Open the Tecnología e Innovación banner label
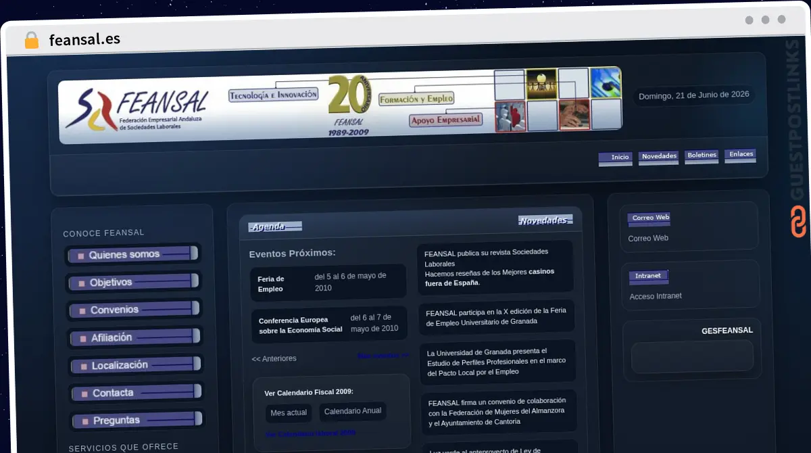 click(x=273, y=95)
